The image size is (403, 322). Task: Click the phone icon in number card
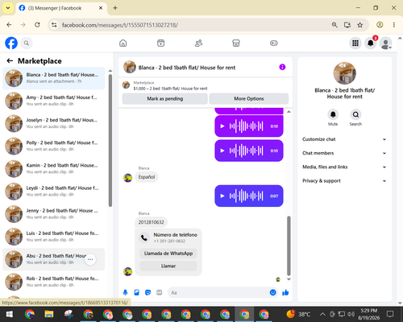click(x=144, y=237)
